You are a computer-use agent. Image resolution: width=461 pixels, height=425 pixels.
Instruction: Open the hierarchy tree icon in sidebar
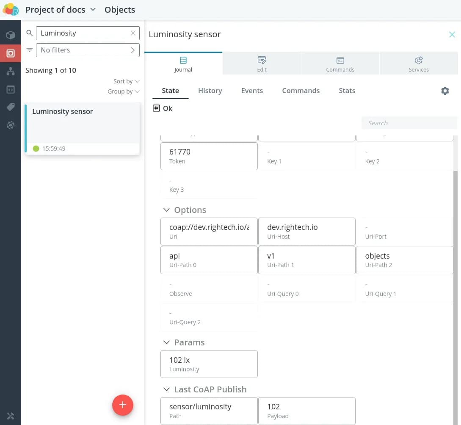pos(11,72)
